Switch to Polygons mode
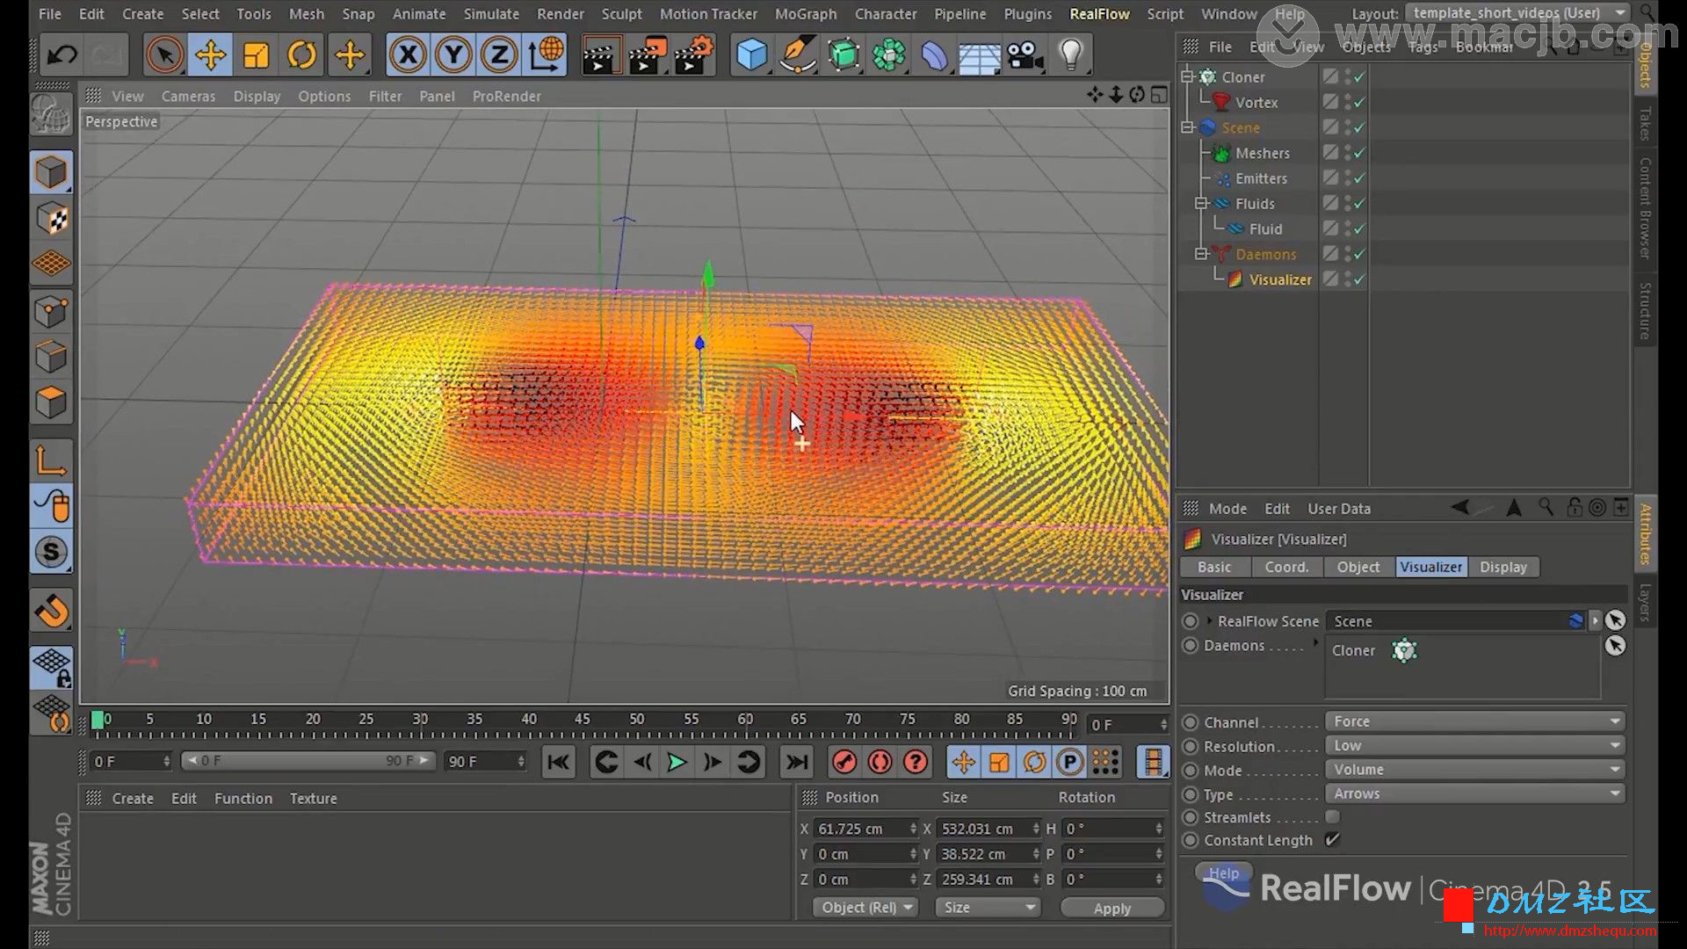 51,402
